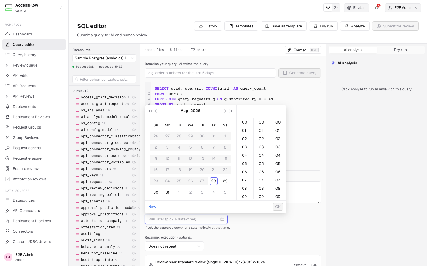Click the api_schemas table icon
This screenshot has width=427, height=266.
(78, 201)
